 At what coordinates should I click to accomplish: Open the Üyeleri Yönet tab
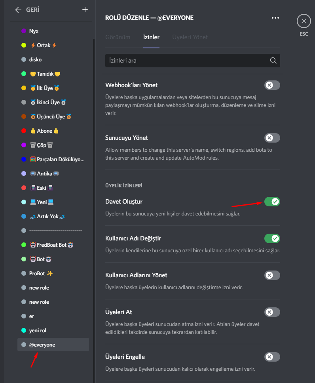coord(190,37)
